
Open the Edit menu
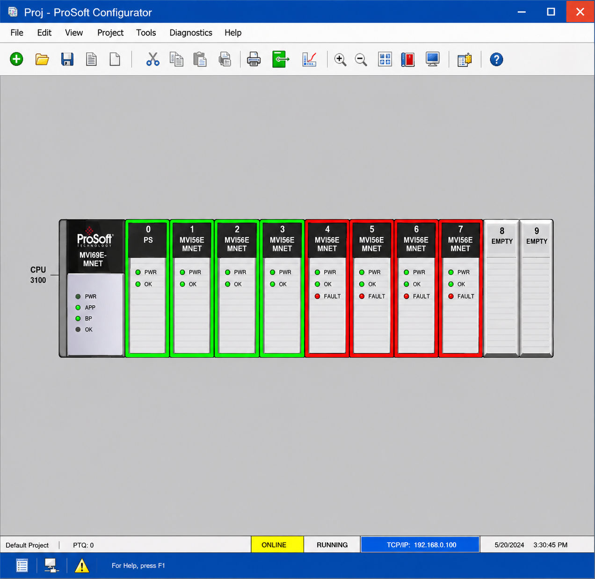44,33
